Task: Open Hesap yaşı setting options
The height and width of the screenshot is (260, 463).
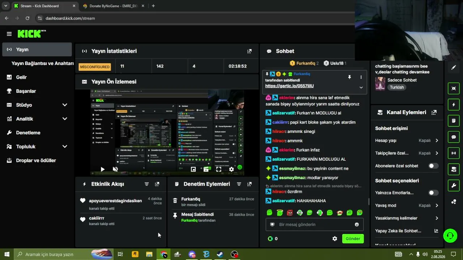Action: [x=407, y=140]
